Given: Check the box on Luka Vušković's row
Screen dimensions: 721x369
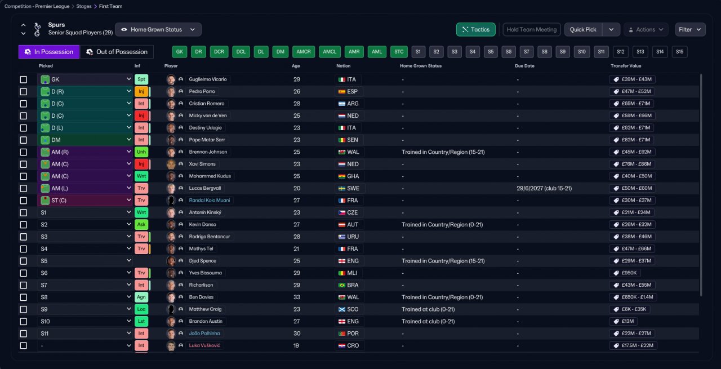Looking at the screenshot, I should 23,345.
